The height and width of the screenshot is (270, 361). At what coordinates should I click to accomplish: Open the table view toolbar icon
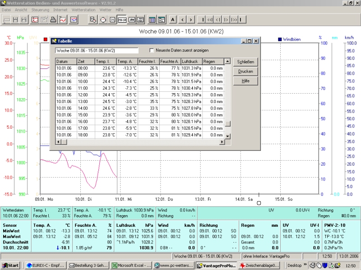tap(152, 19)
